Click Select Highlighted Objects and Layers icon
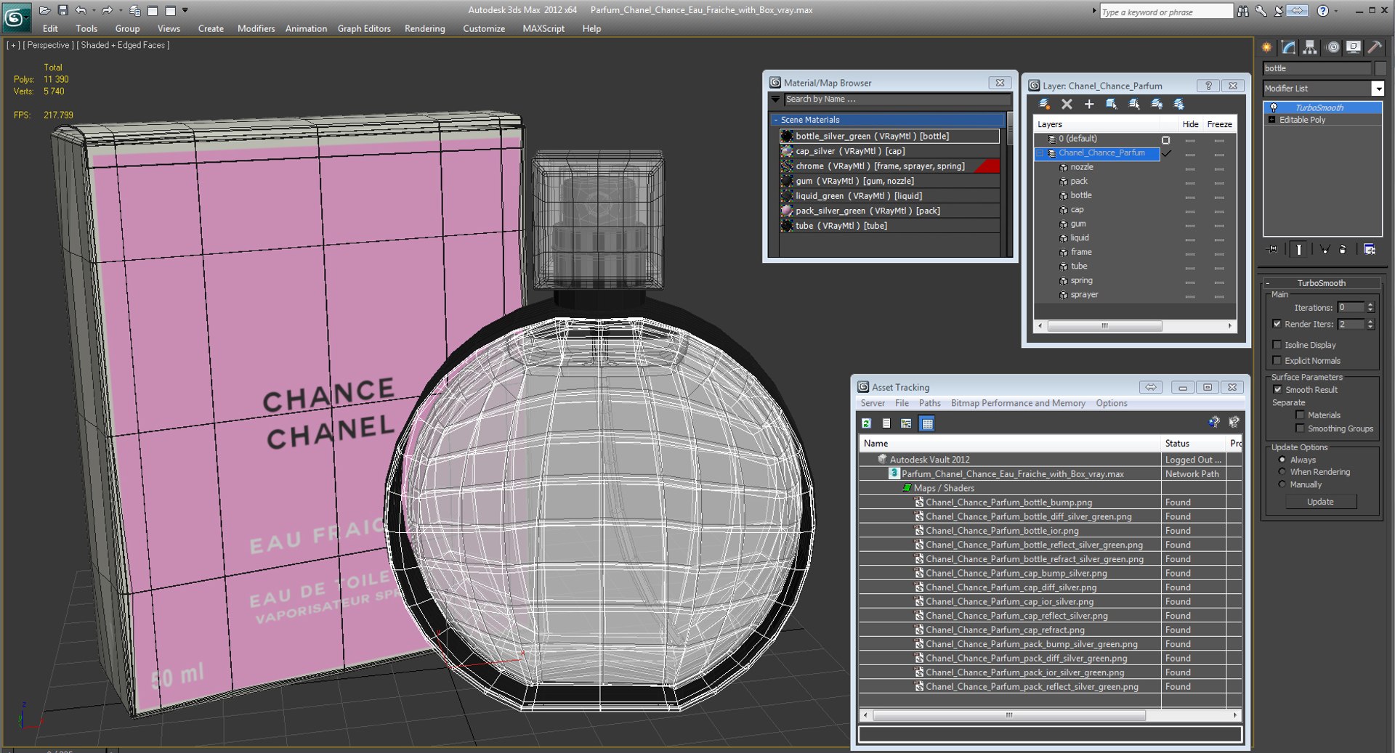Image resolution: width=1395 pixels, height=753 pixels. point(1112,105)
